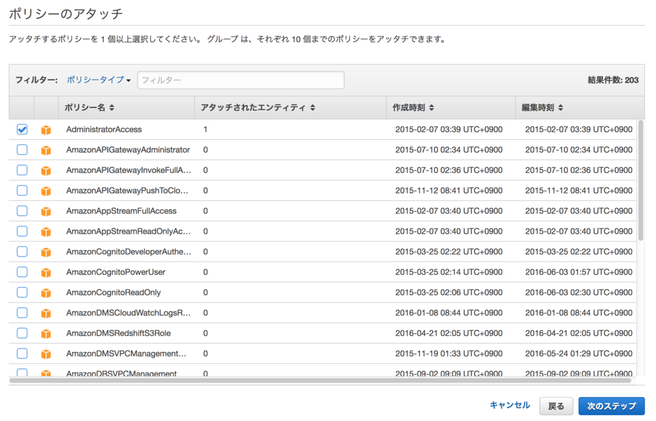This screenshot has width=656, height=421.
Task: Click the 次のステップ button
Action: pos(611,406)
